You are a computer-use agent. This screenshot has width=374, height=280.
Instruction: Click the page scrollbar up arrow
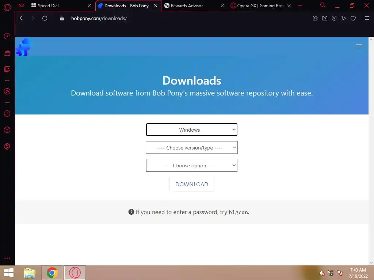(x=371, y=39)
